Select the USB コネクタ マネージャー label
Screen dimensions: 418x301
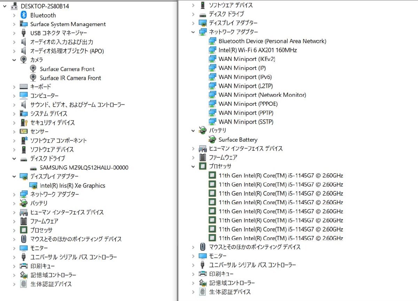click(x=59, y=33)
